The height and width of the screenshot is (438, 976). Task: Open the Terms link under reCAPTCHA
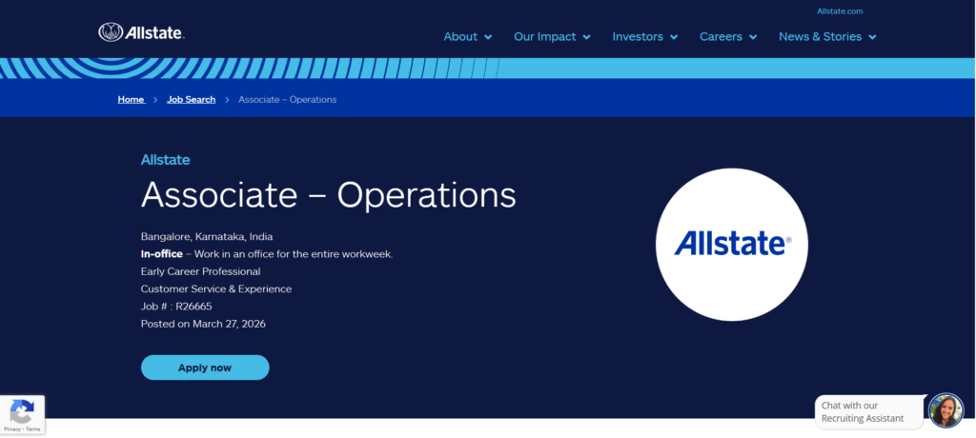pyautogui.click(x=33, y=429)
